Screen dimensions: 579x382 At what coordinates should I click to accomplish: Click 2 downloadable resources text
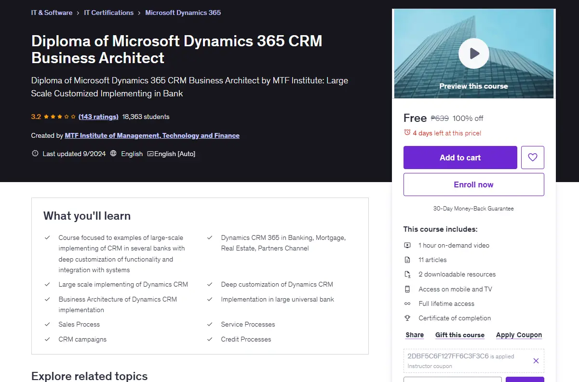[457, 274]
